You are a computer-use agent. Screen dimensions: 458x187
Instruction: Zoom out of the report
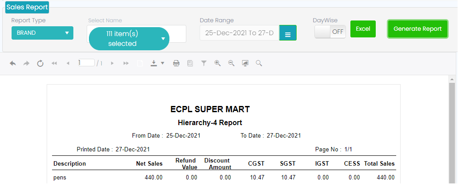231,63
